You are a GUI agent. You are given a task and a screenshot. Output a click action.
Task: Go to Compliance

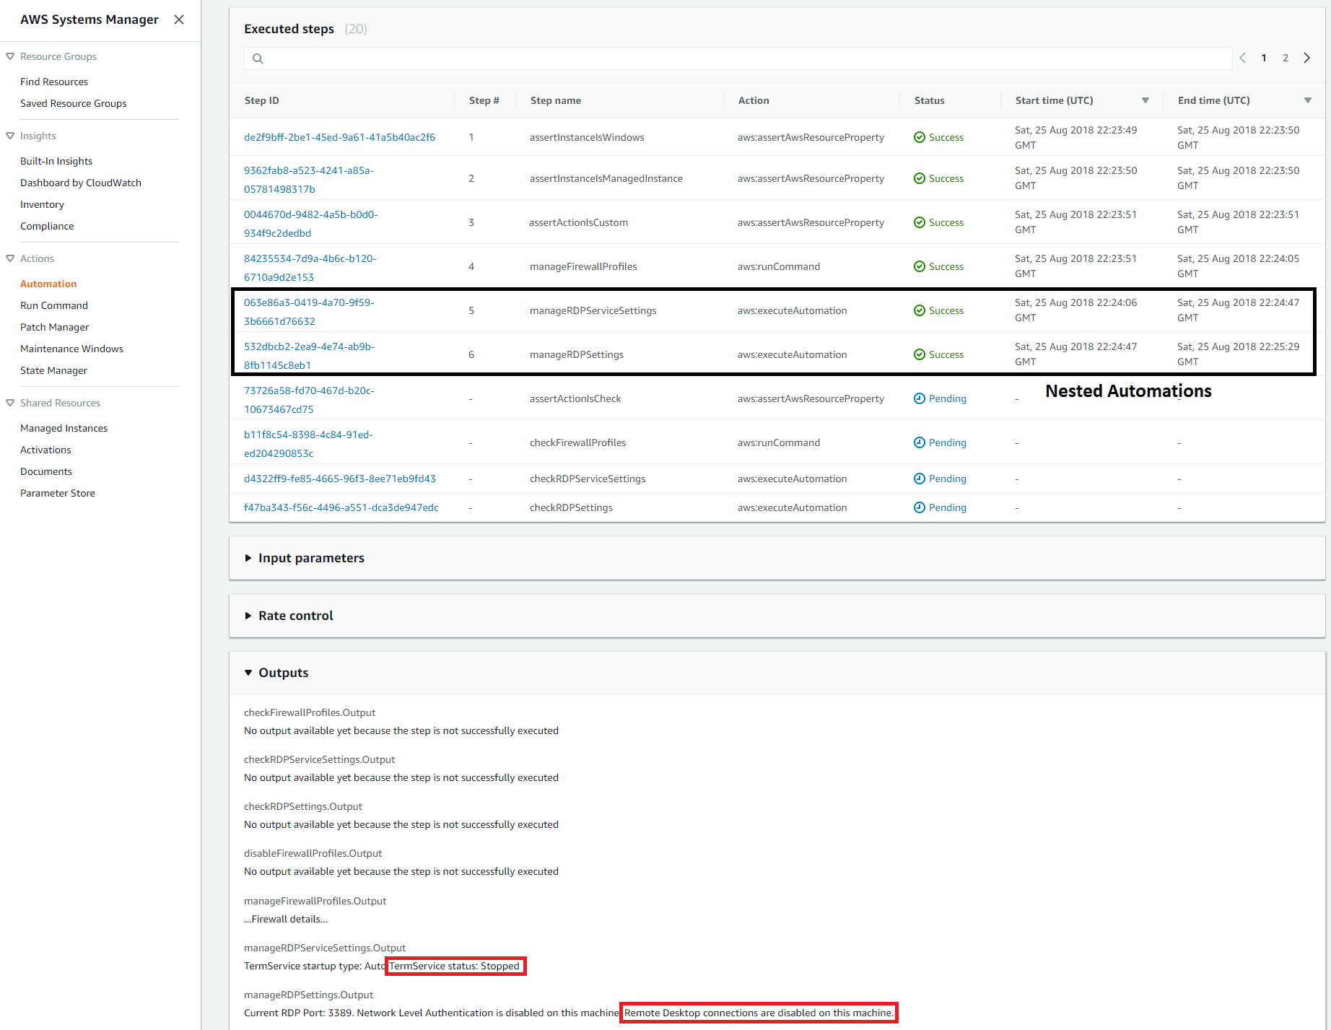(47, 226)
